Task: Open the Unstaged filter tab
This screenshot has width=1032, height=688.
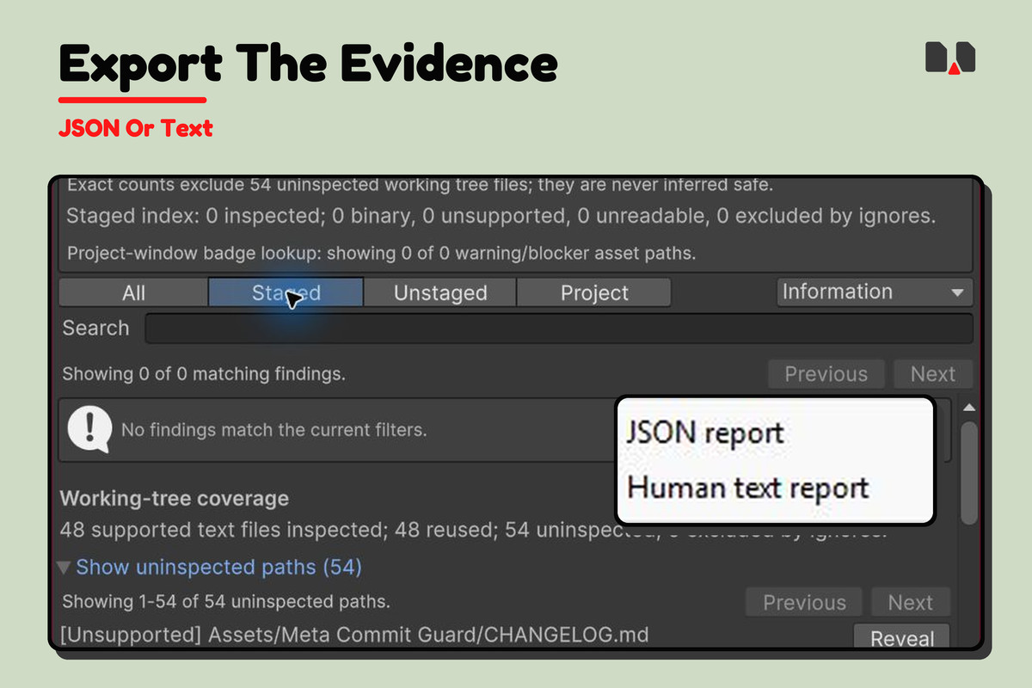Action: 440,292
